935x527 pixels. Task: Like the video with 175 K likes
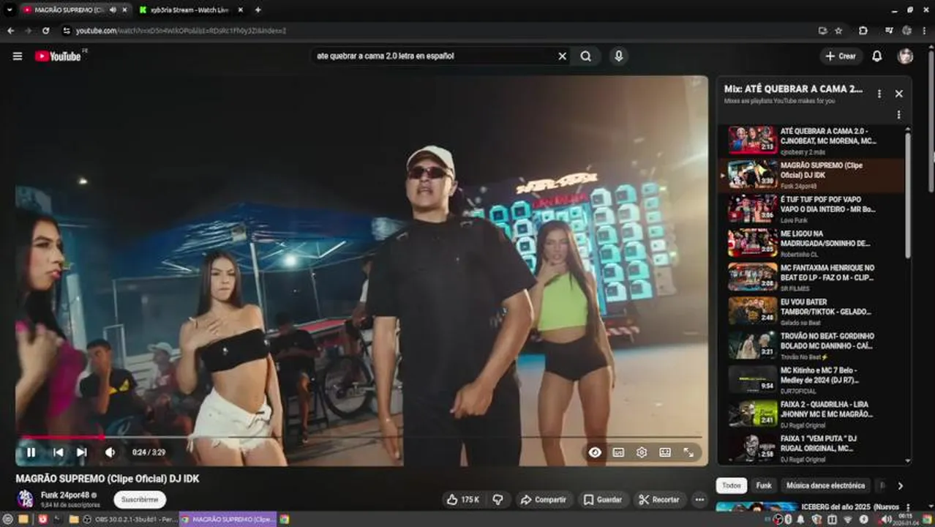click(x=463, y=500)
